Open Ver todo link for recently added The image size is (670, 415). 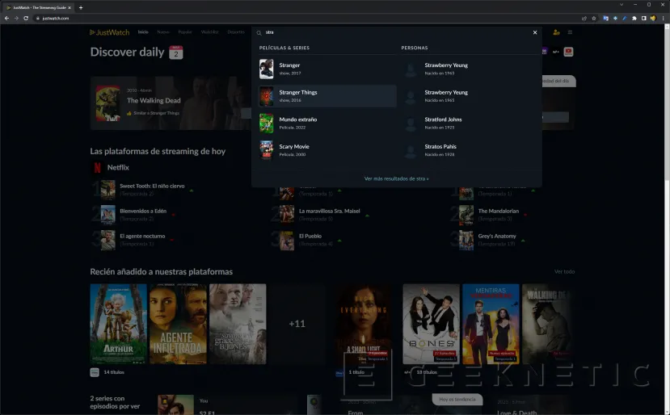point(564,272)
